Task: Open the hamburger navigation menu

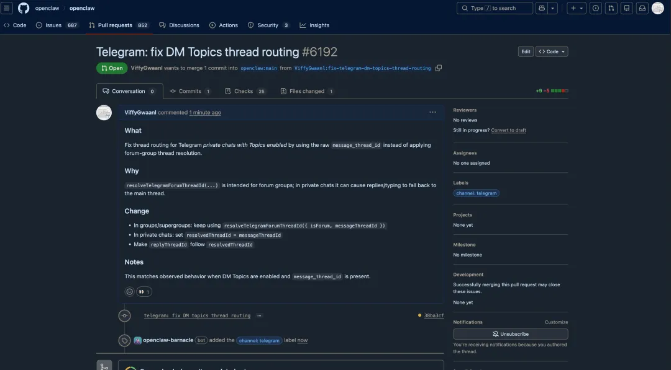Action: [x=6, y=8]
